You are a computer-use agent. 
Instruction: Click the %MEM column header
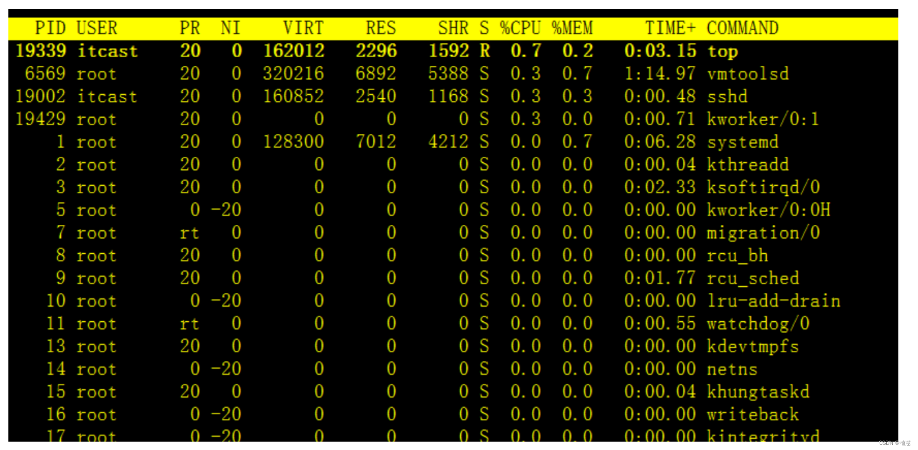[572, 28]
